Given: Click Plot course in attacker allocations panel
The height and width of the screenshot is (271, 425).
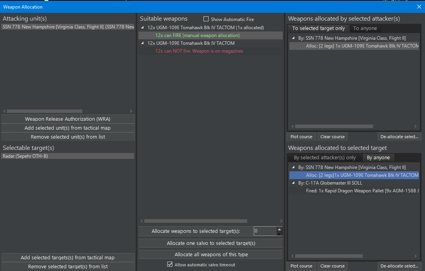Looking at the screenshot, I should point(301,137).
